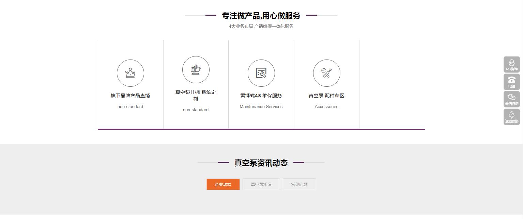Click the 返回顶部 rocket icon

pos(511,117)
